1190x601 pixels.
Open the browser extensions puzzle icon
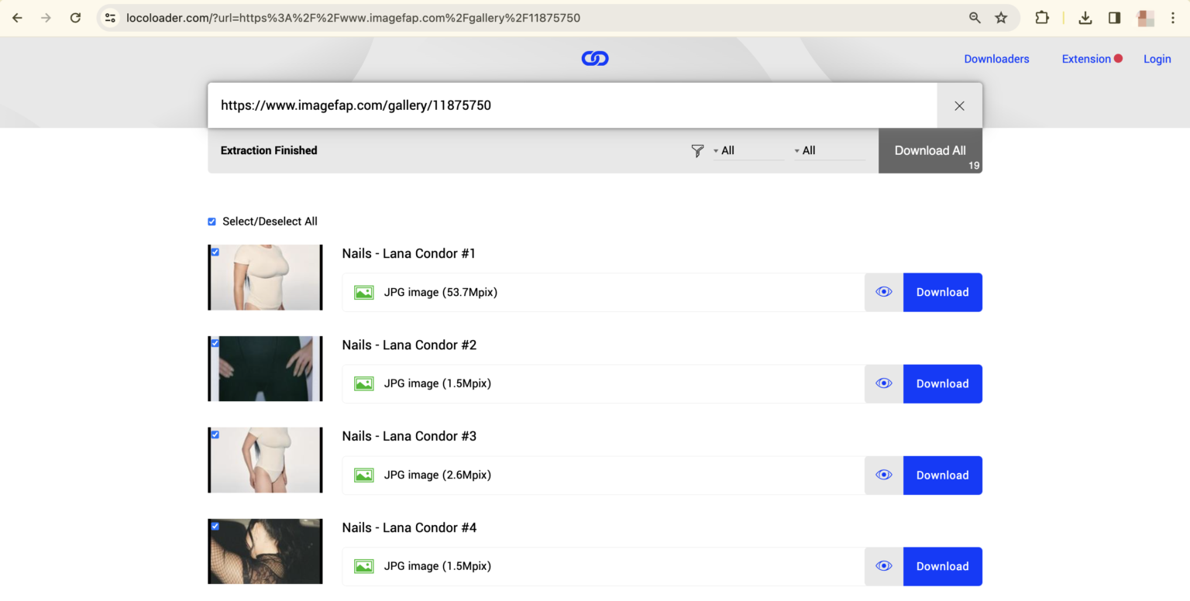click(1042, 18)
